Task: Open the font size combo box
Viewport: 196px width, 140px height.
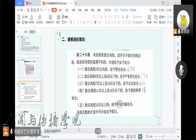Action: [x=89, y=17]
